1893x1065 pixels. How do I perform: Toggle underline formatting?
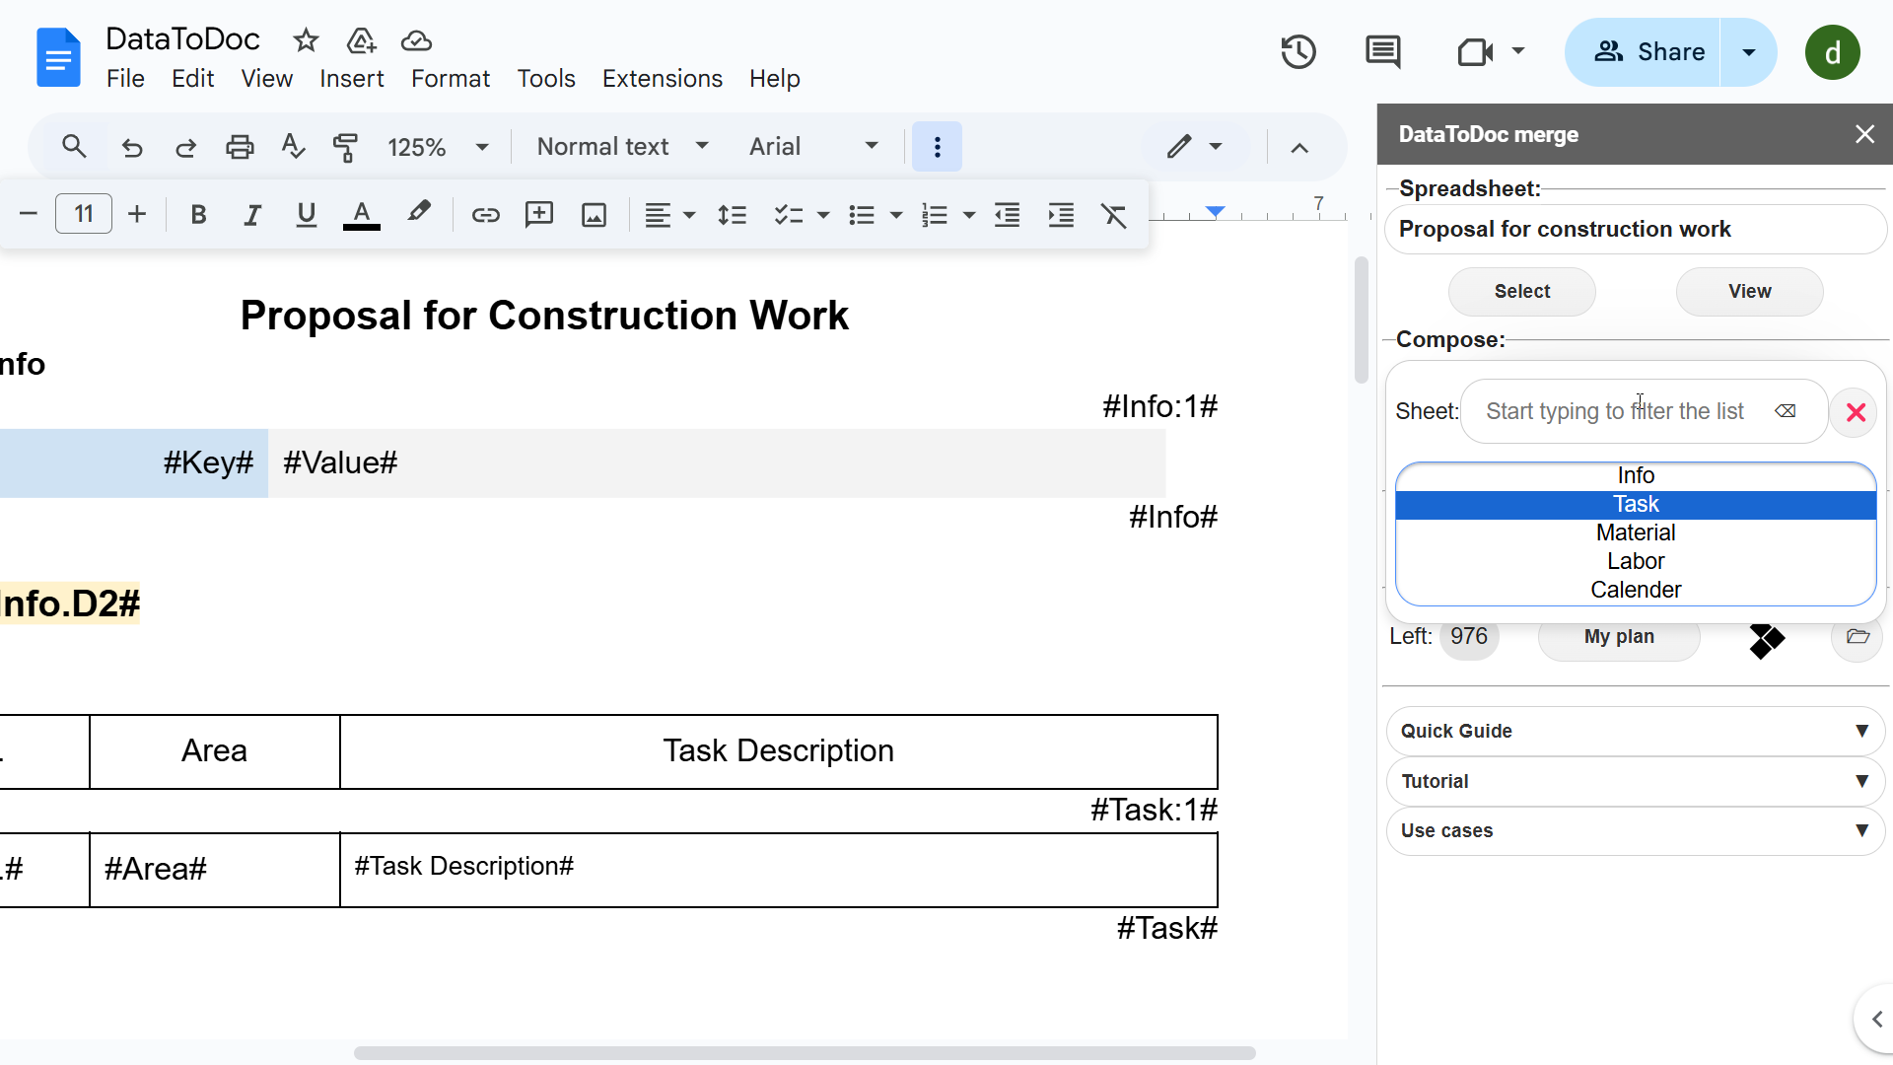(307, 214)
